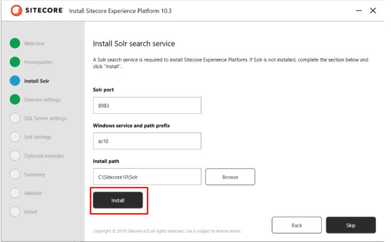Click the Validate step circle

(15, 193)
